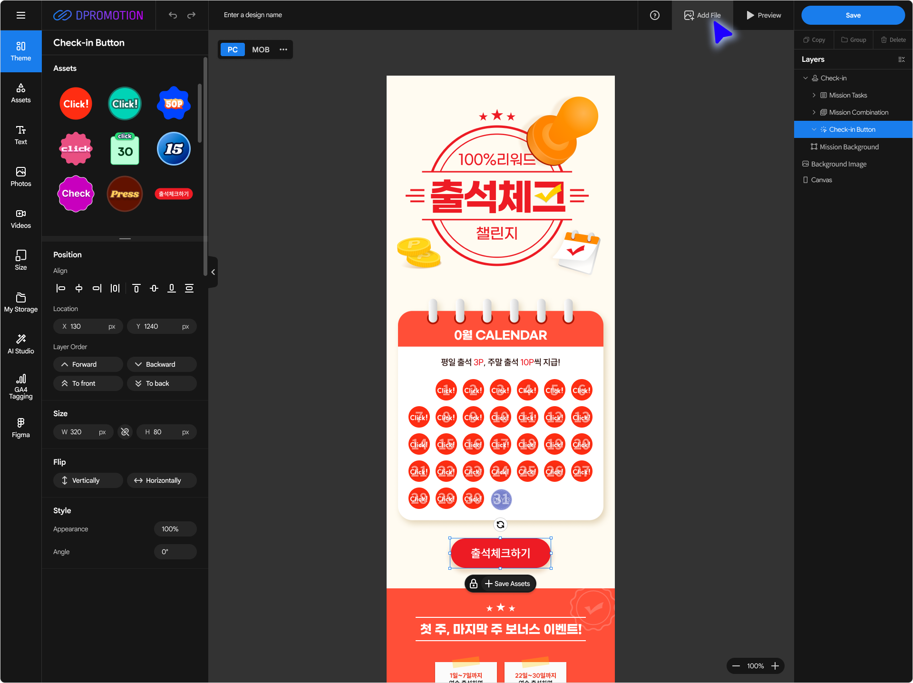Image resolution: width=913 pixels, height=683 pixels.
Task: Move layer Forward
Action: [x=88, y=364]
